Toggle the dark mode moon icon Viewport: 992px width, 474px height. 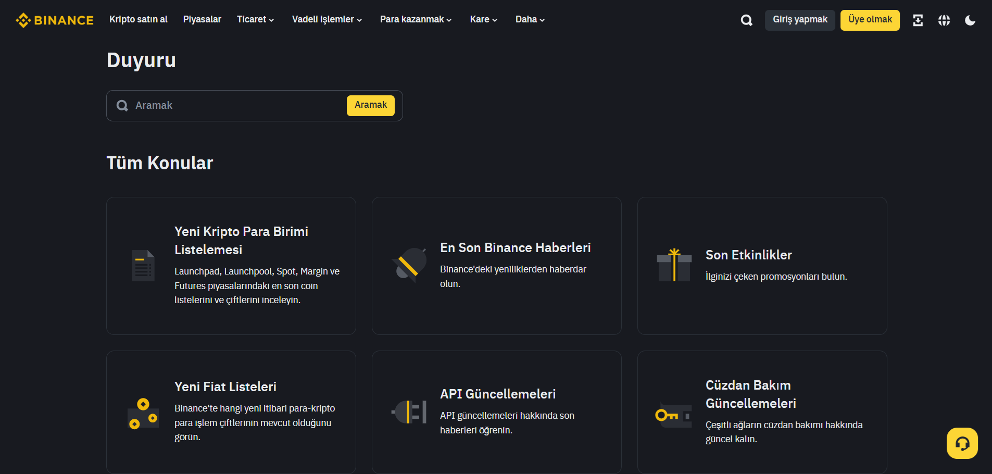click(970, 20)
